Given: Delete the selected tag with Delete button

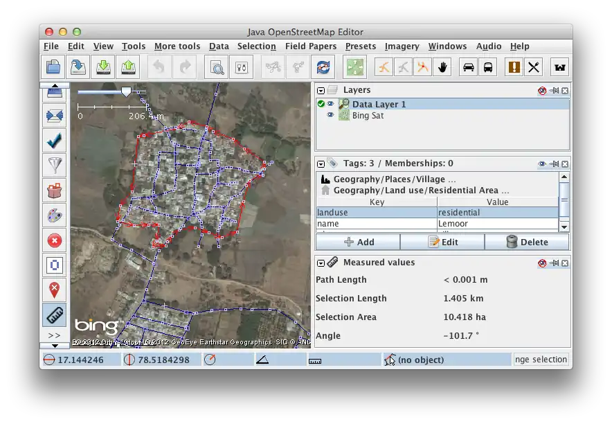Looking at the screenshot, I should pyautogui.click(x=527, y=242).
